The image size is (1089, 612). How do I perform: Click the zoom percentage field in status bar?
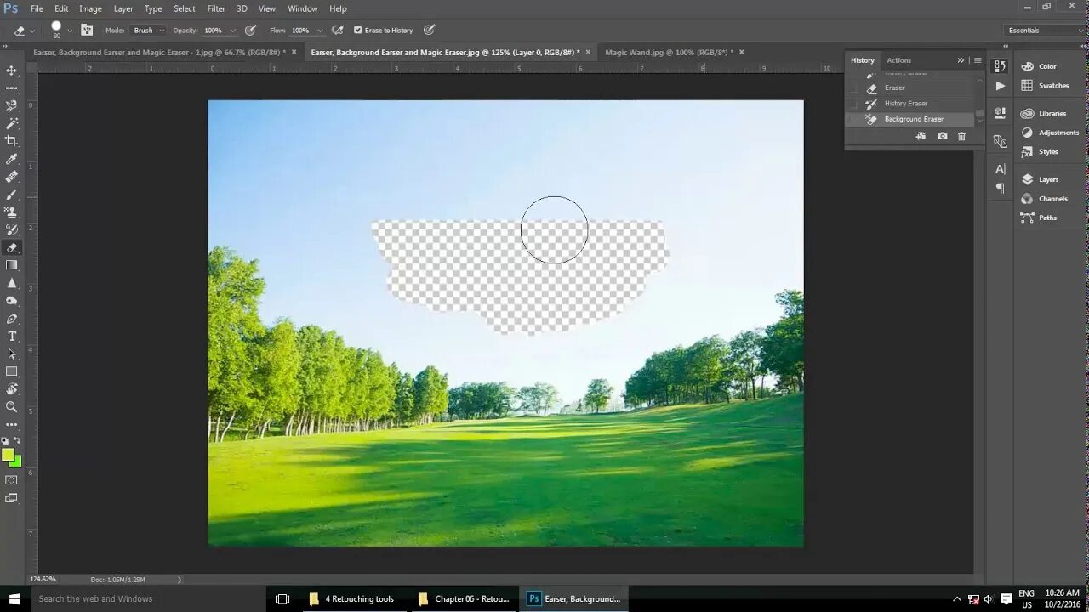click(x=43, y=580)
